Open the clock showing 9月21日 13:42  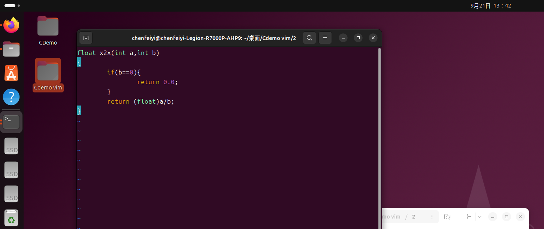click(x=491, y=6)
